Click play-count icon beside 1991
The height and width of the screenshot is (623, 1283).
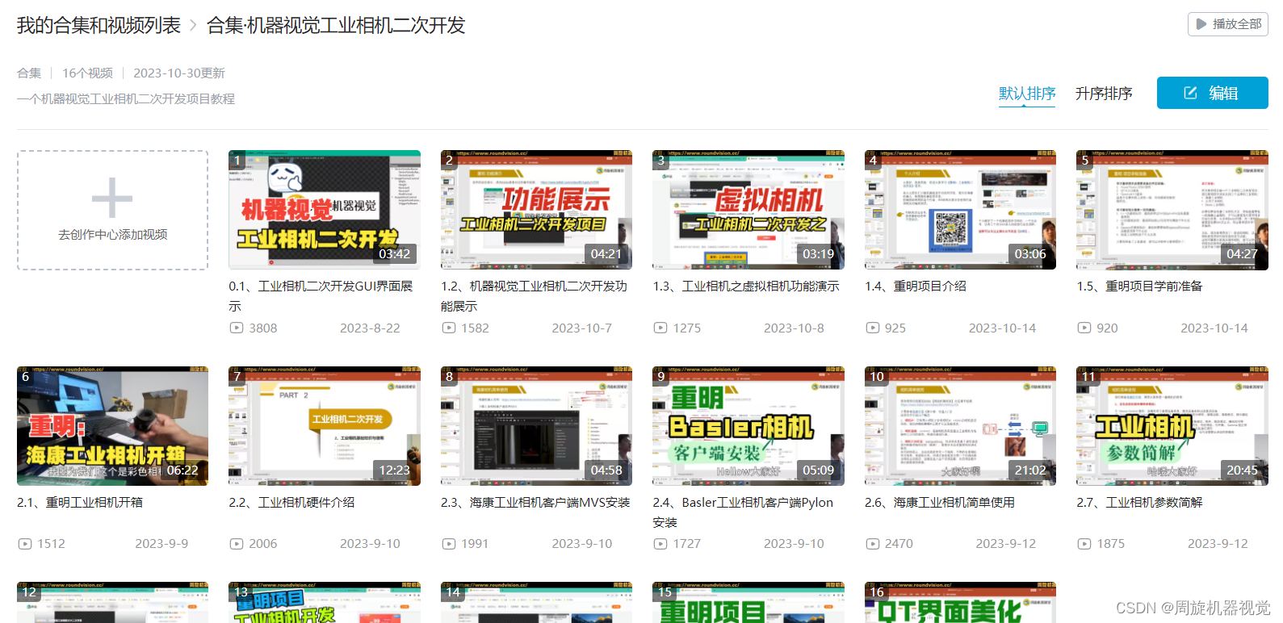click(x=449, y=544)
